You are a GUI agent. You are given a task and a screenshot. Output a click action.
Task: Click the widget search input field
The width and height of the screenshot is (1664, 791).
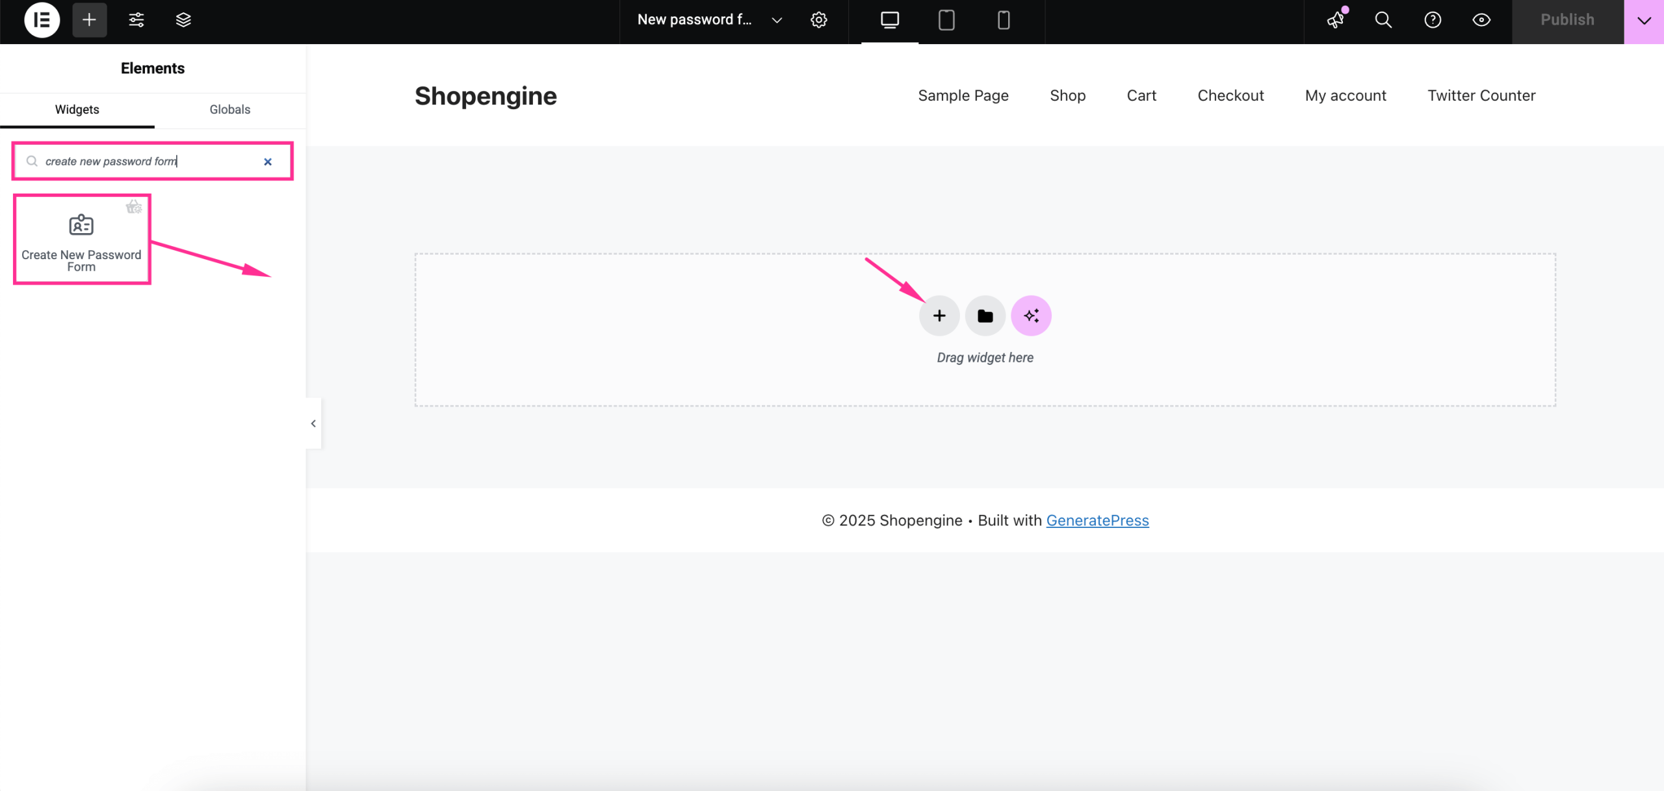(152, 161)
